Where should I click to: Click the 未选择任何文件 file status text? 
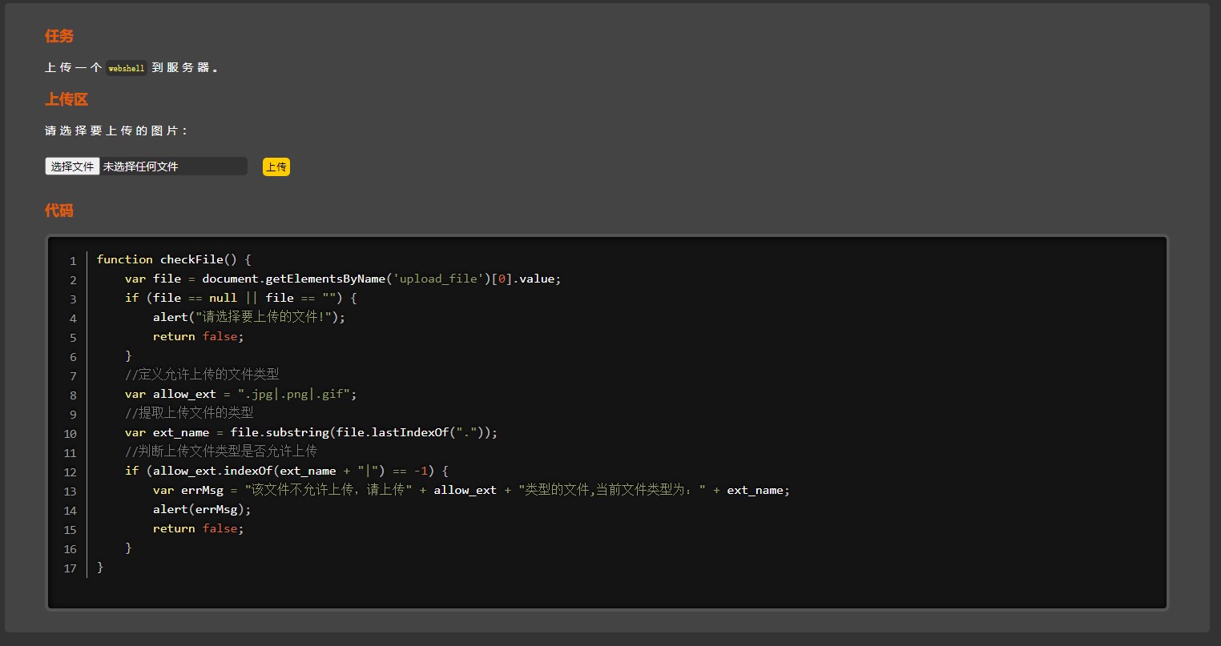coord(140,167)
